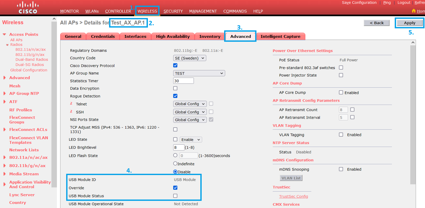
Task: Uncheck the USB Module Override checkbox
Action: coord(175,187)
